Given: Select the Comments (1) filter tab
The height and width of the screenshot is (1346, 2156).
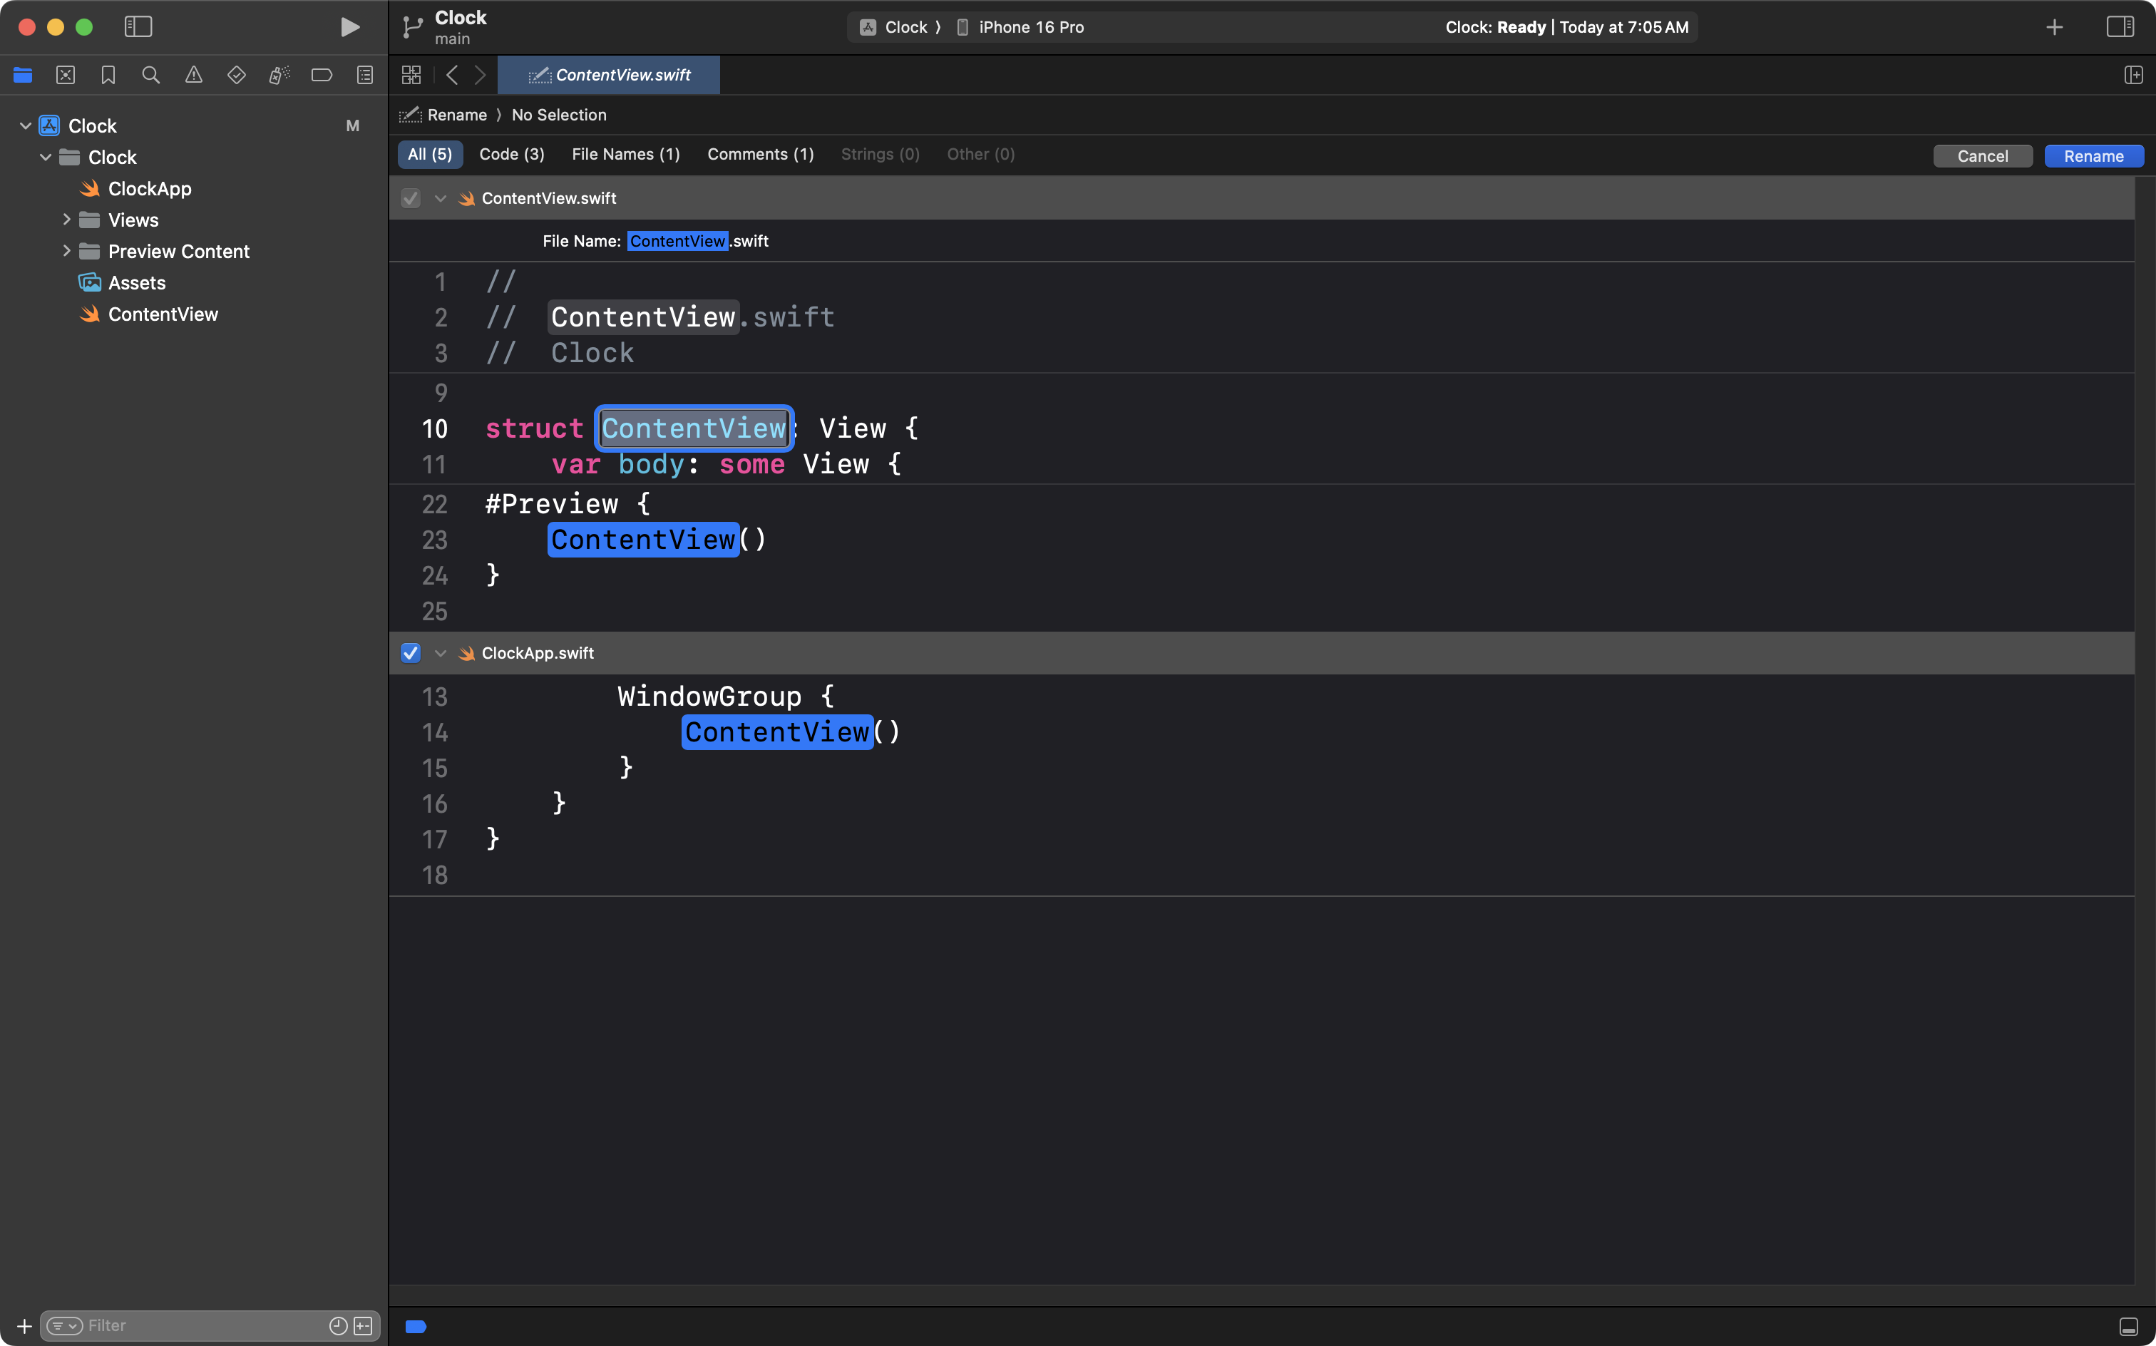Looking at the screenshot, I should 760,154.
